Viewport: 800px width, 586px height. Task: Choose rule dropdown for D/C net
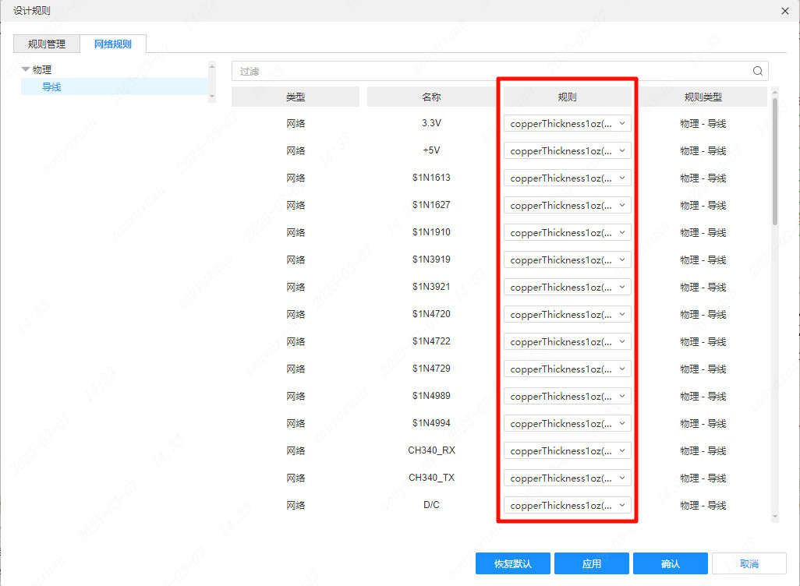click(x=567, y=505)
